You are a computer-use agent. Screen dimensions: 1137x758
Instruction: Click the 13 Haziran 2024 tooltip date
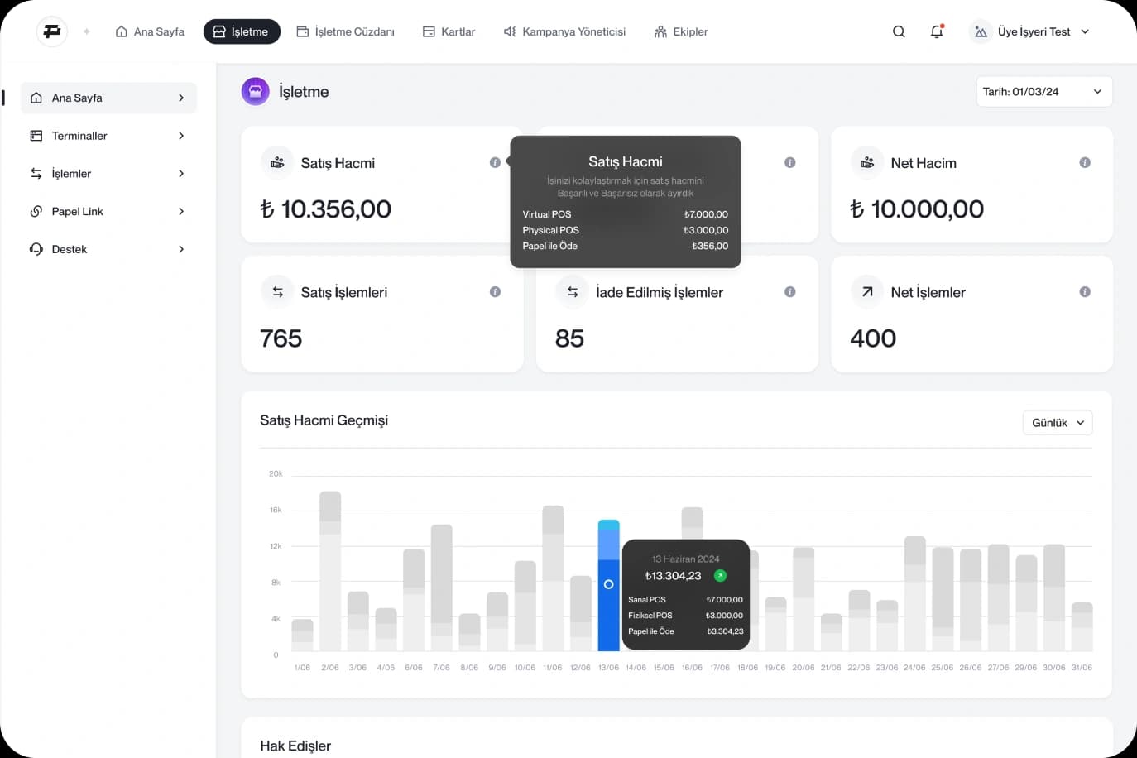[x=686, y=559]
